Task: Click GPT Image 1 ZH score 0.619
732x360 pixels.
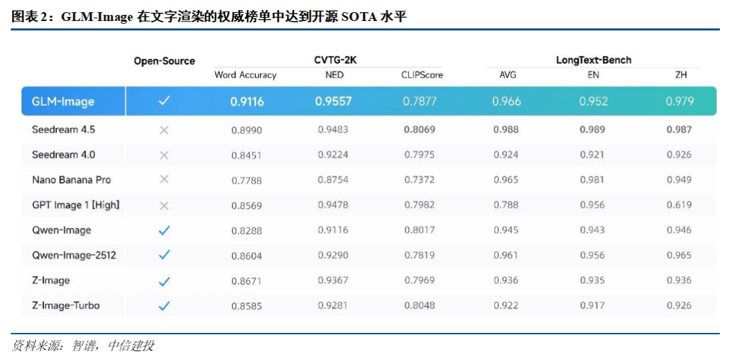Action: tap(679, 205)
